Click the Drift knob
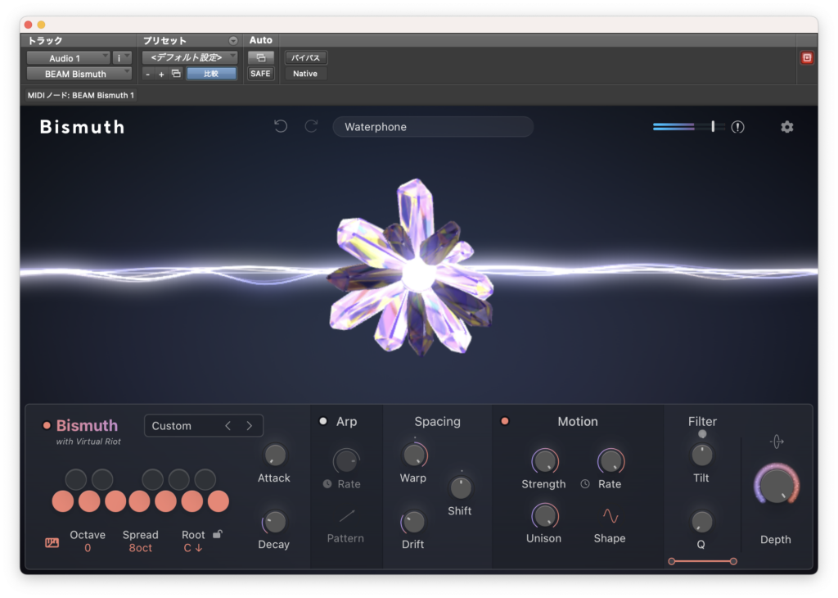Viewport: 838px width, 598px height. (x=413, y=522)
